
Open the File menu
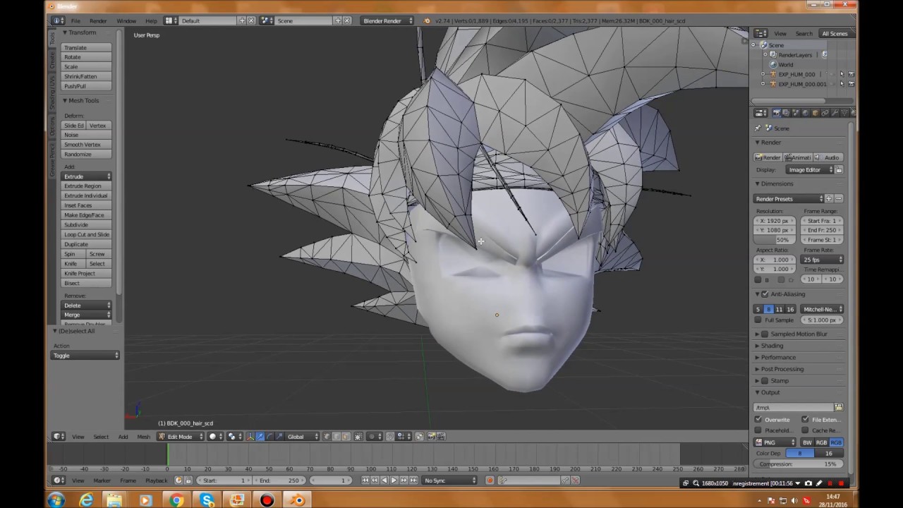tap(75, 20)
